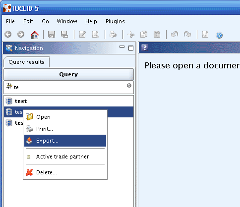This screenshot has width=240, height=207.
Task: Click the Paste clipboard toolbar icon
Action: pos(157,35)
